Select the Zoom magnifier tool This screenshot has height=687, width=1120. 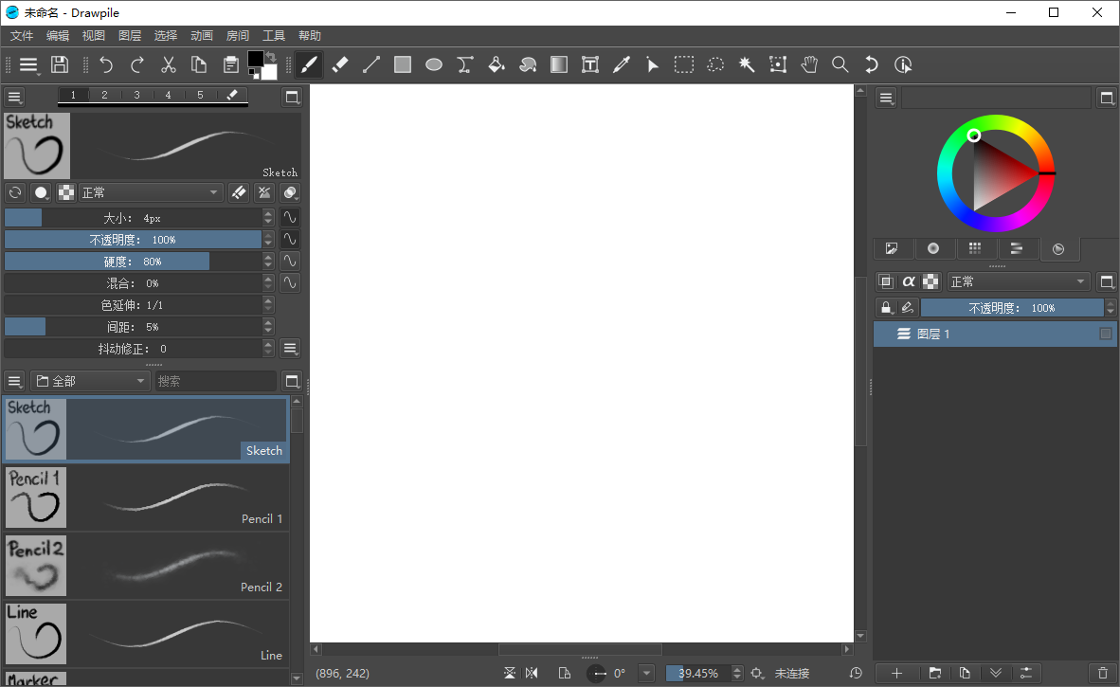click(x=840, y=65)
